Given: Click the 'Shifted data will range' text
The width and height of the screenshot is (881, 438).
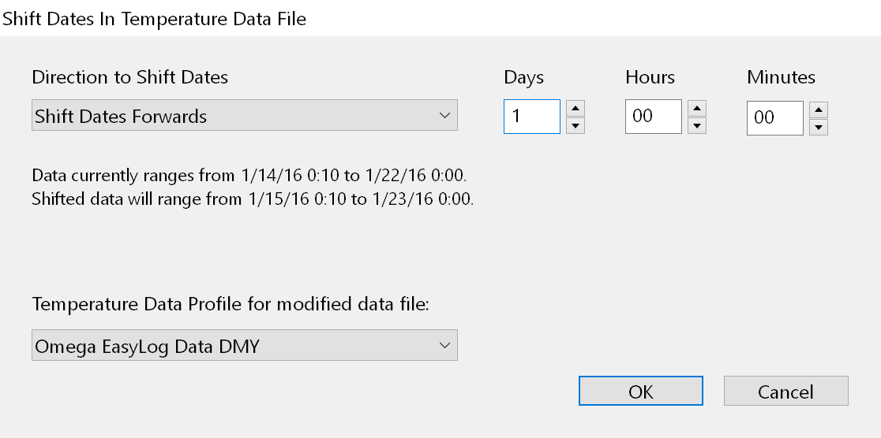Looking at the screenshot, I should [253, 199].
